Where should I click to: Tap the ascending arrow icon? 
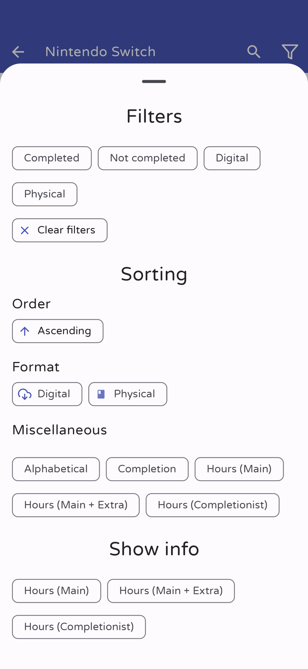pyautogui.click(x=25, y=331)
